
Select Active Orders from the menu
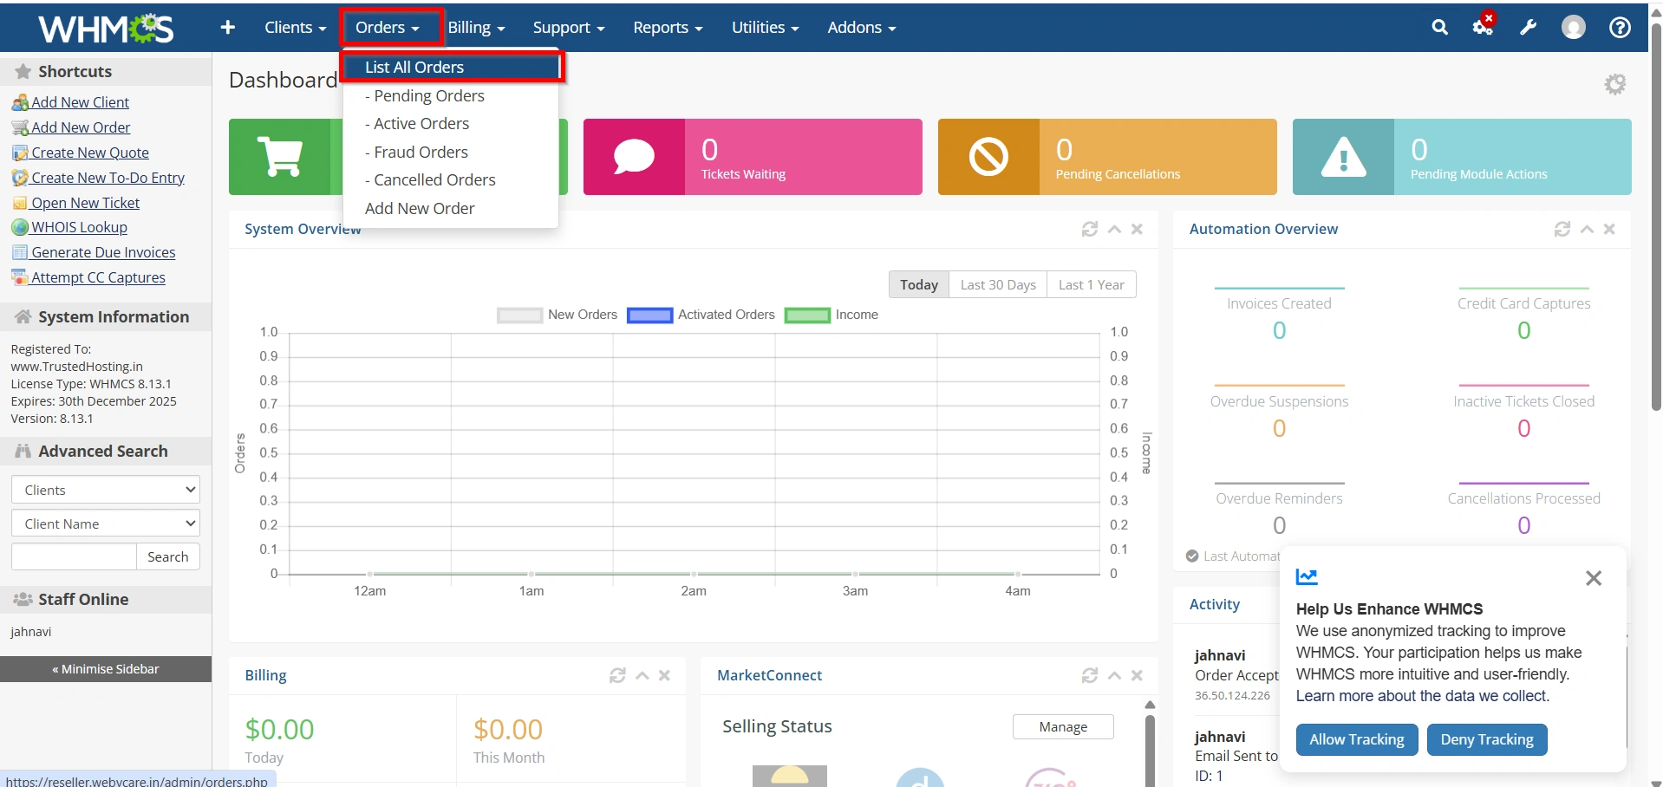click(451, 123)
